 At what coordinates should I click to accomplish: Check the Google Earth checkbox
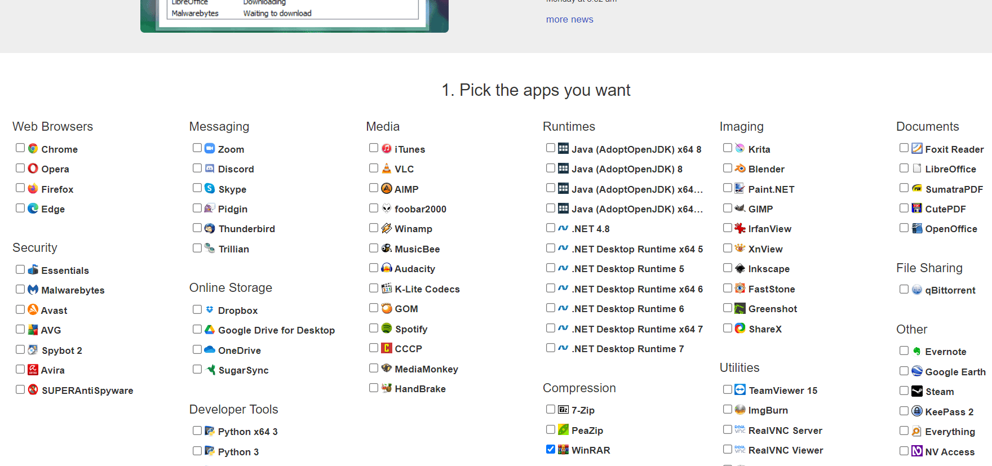tap(904, 371)
